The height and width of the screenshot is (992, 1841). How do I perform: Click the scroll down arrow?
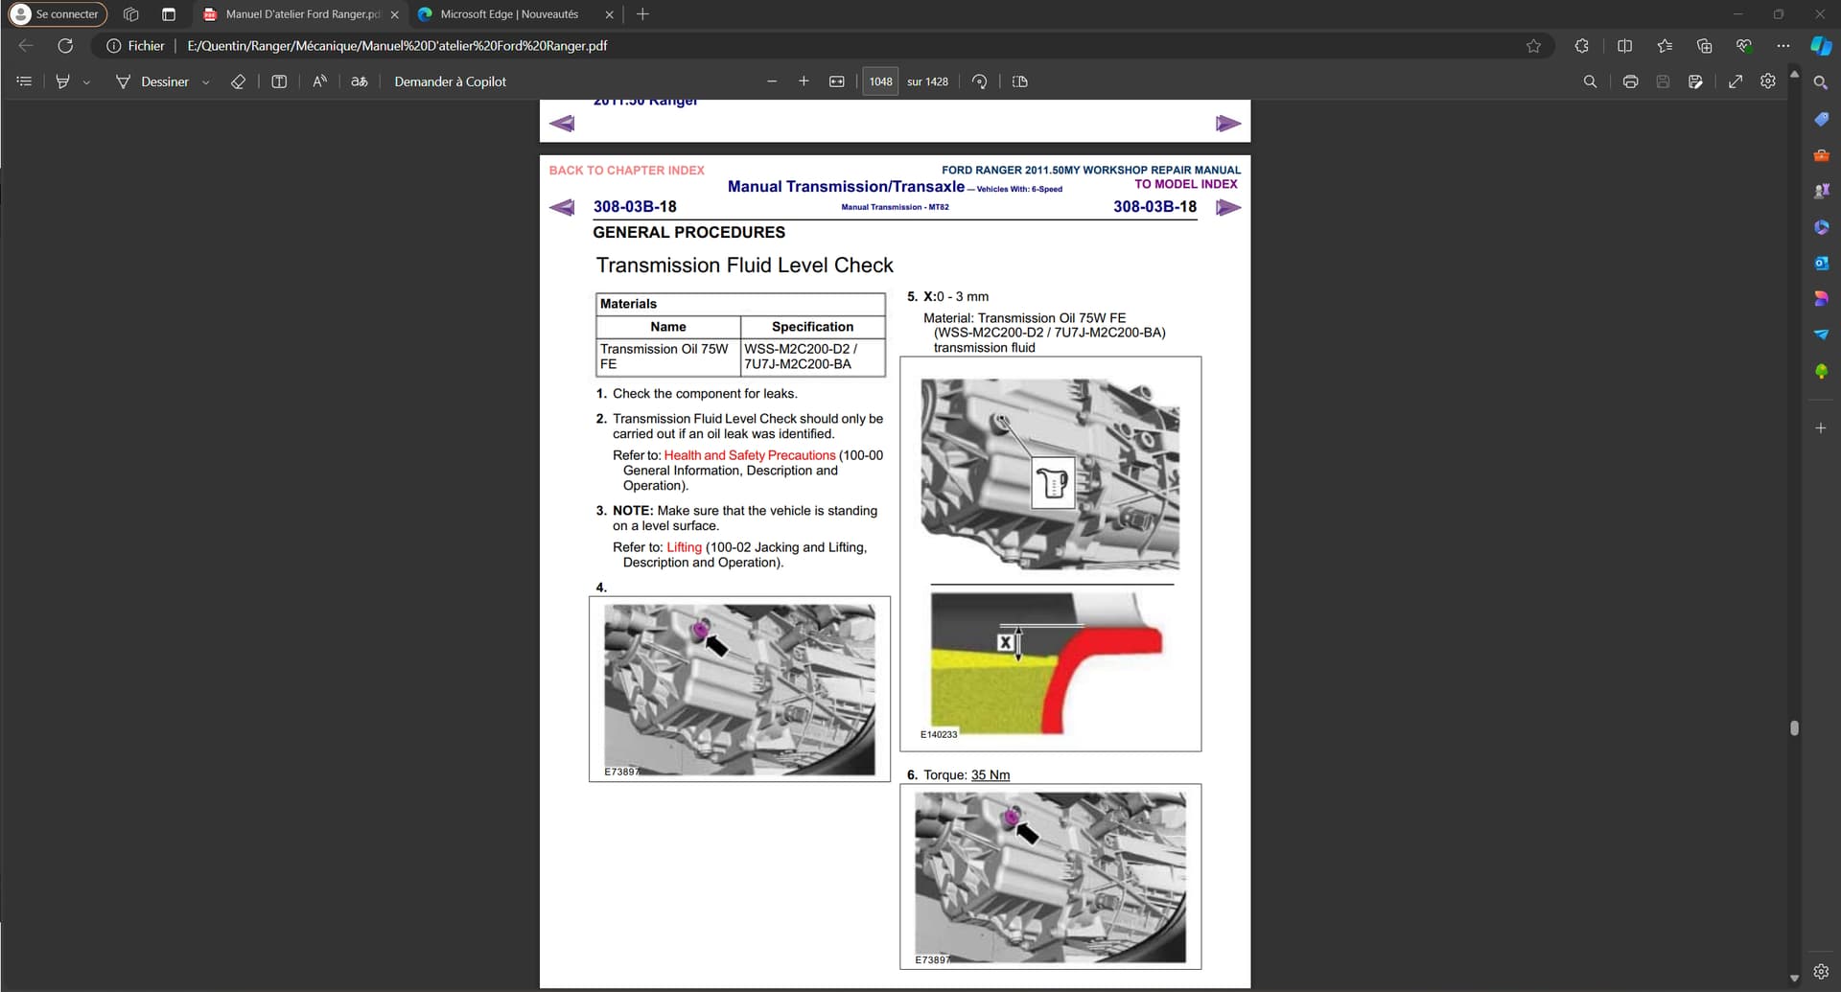click(x=1794, y=979)
